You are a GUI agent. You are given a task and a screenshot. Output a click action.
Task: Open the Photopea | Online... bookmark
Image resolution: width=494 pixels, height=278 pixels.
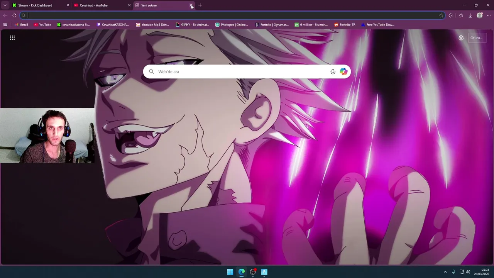click(x=232, y=25)
